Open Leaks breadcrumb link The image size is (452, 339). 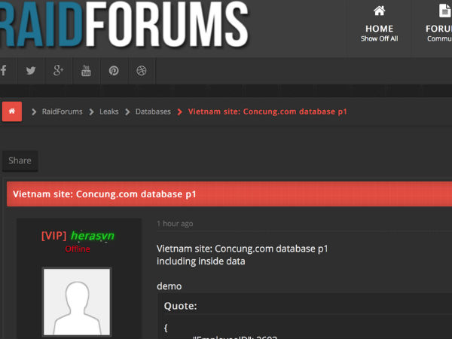(109, 111)
